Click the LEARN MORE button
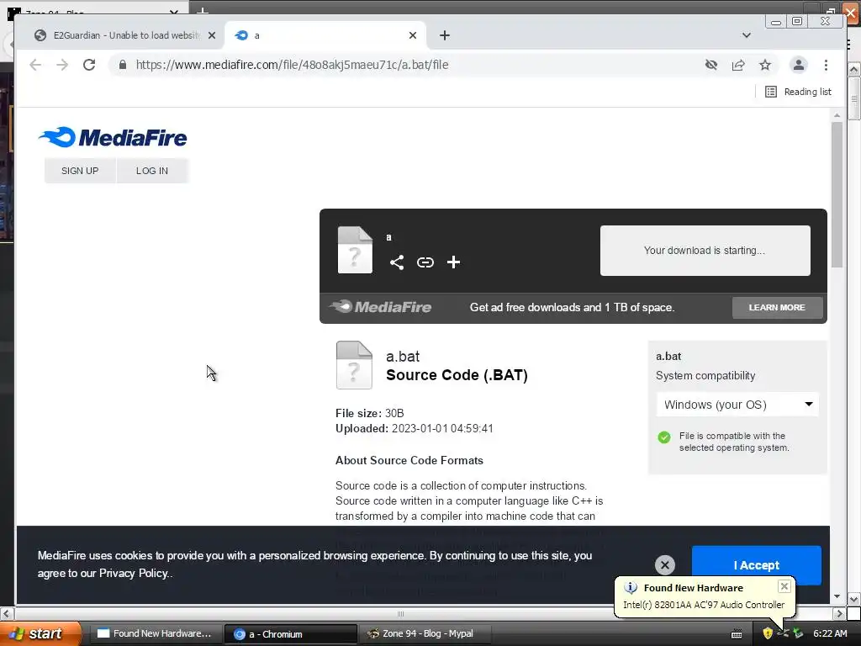Image resolution: width=861 pixels, height=646 pixels. coord(777,308)
